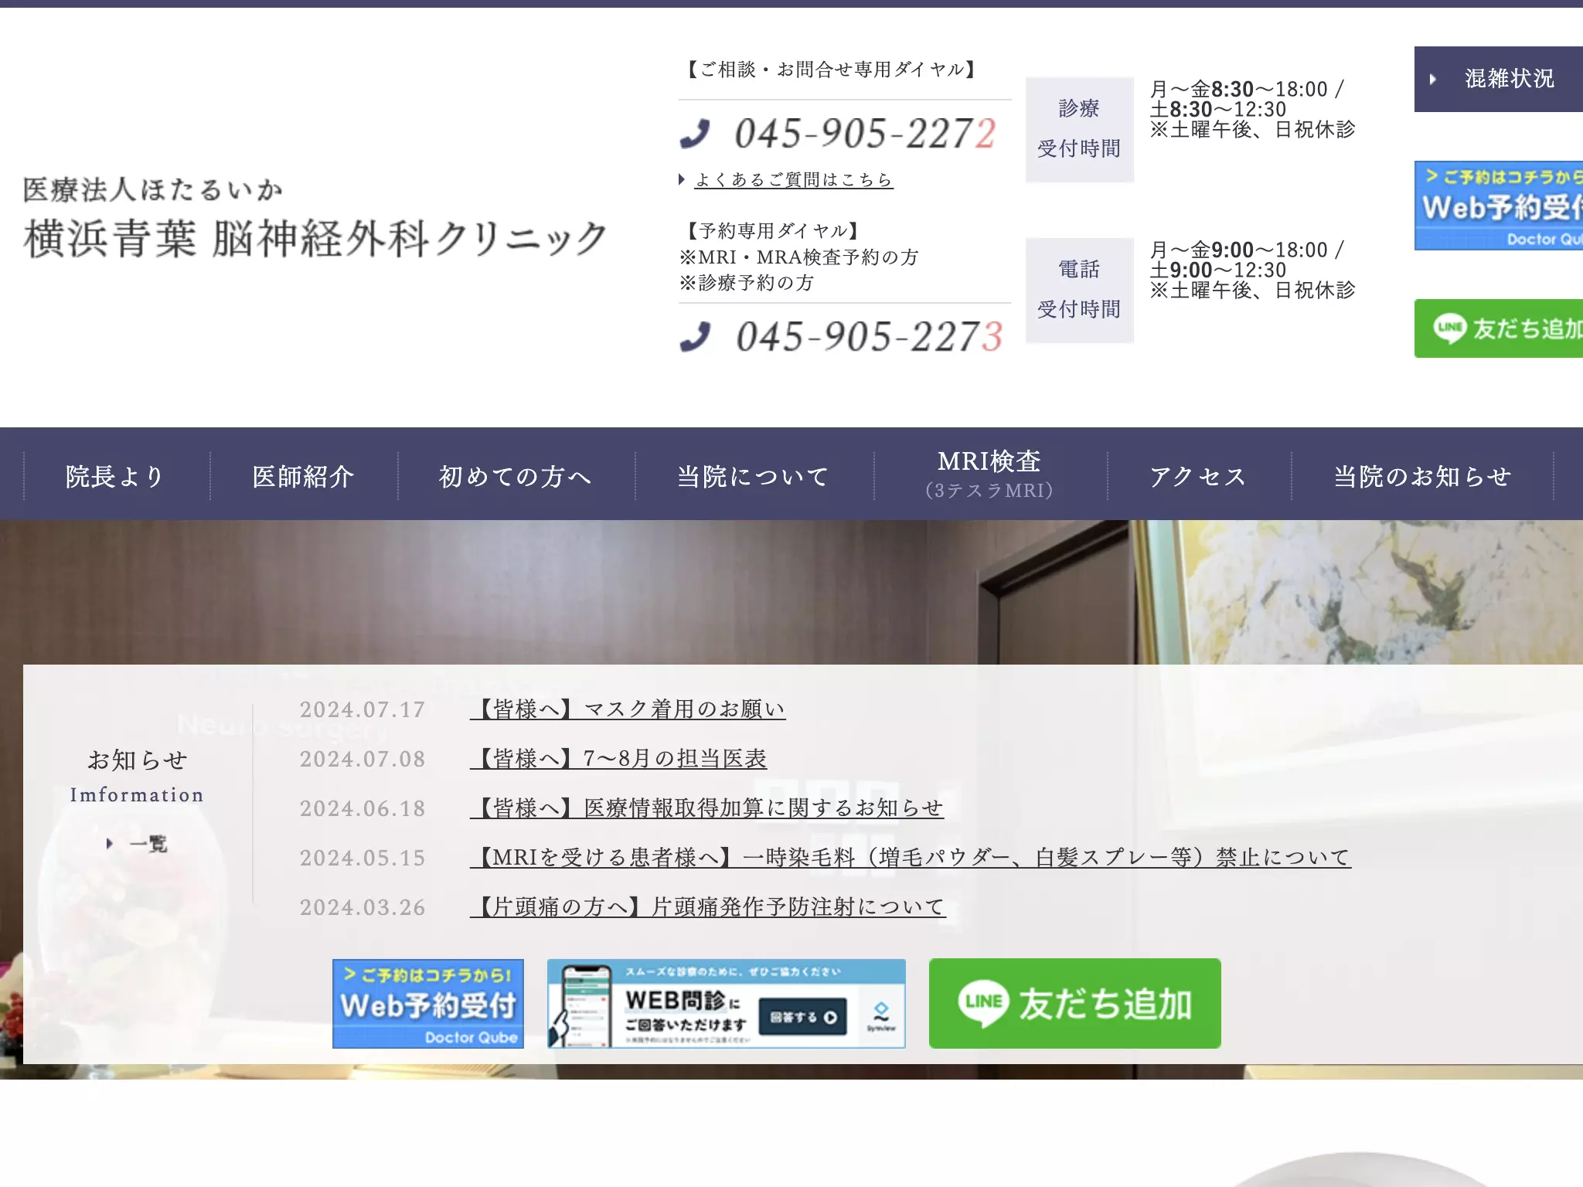Viewport: 1583px width, 1187px height.
Task: Click 電話 受付時間 label box
Action: (x=1079, y=290)
